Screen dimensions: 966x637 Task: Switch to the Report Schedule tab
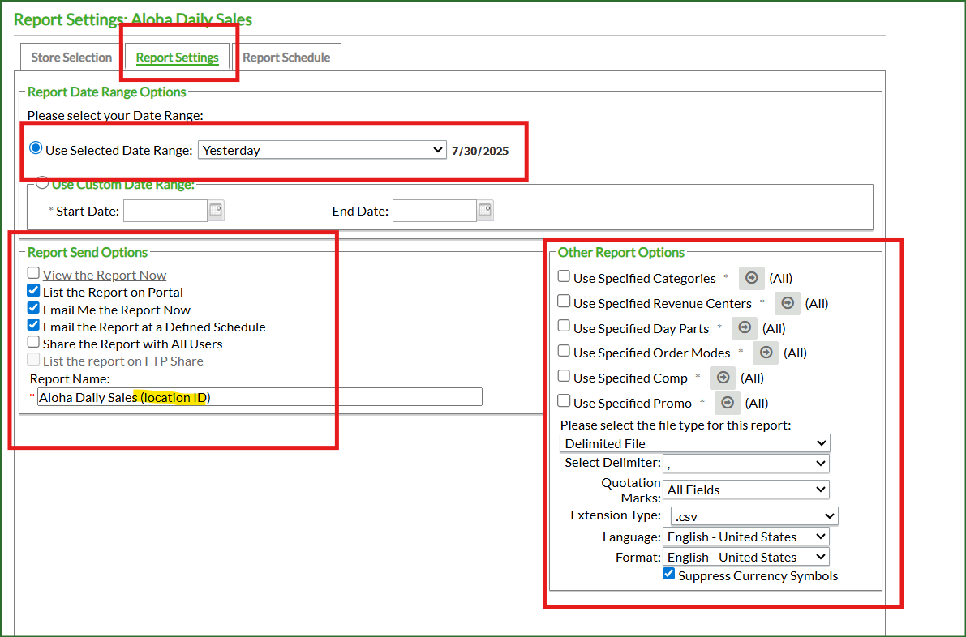(286, 58)
